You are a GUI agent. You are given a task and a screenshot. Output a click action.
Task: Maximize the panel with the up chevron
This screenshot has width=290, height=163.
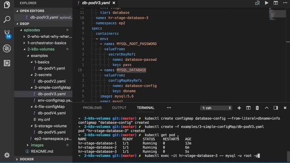click(266, 108)
